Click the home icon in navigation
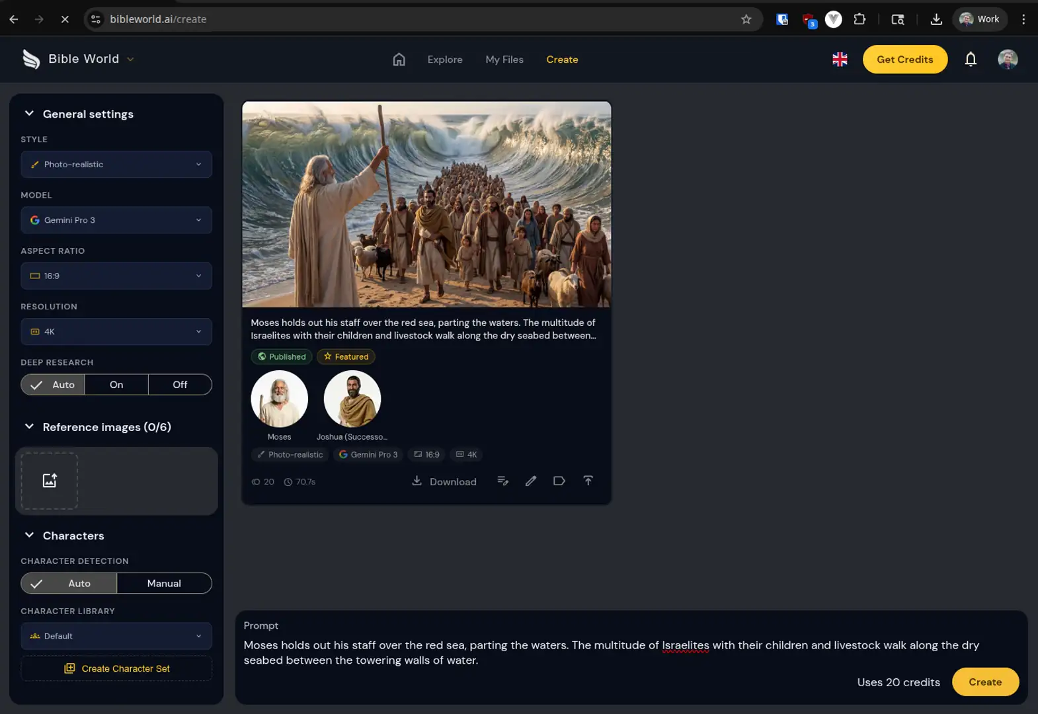1038x714 pixels. click(x=399, y=59)
